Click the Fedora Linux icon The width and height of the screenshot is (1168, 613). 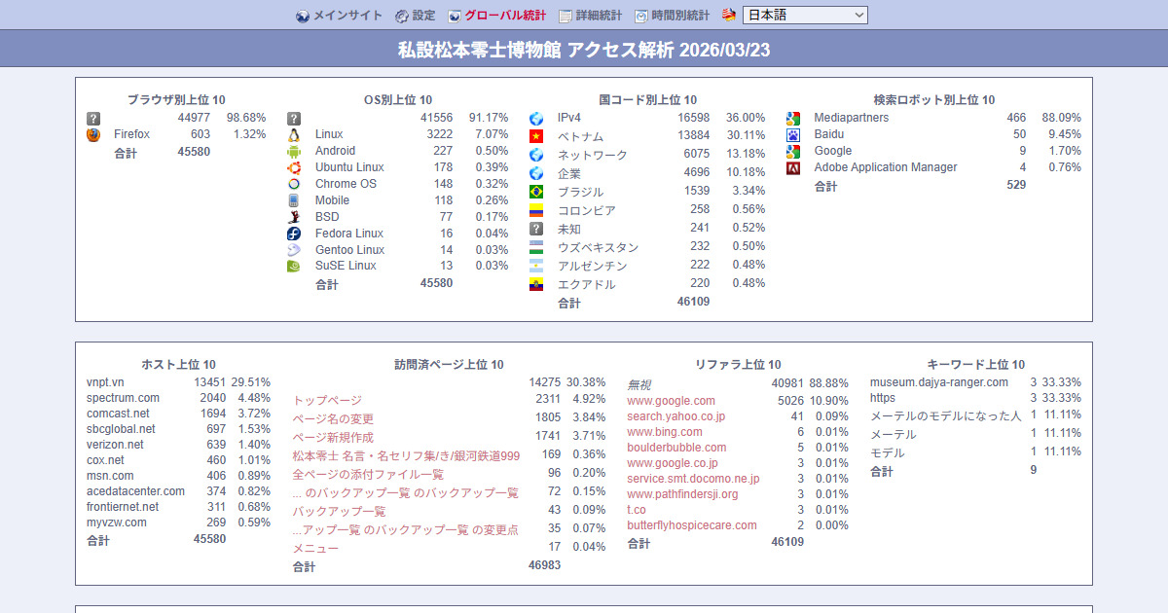click(294, 234)
